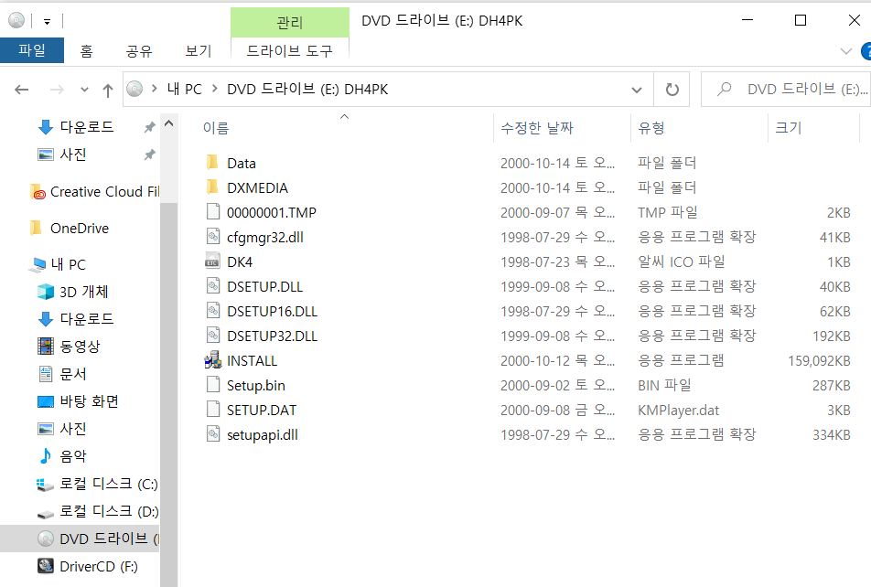This screenshot has height=587, width=871.
Task: Sort files by 이름 column
Action: coord(338,128)
